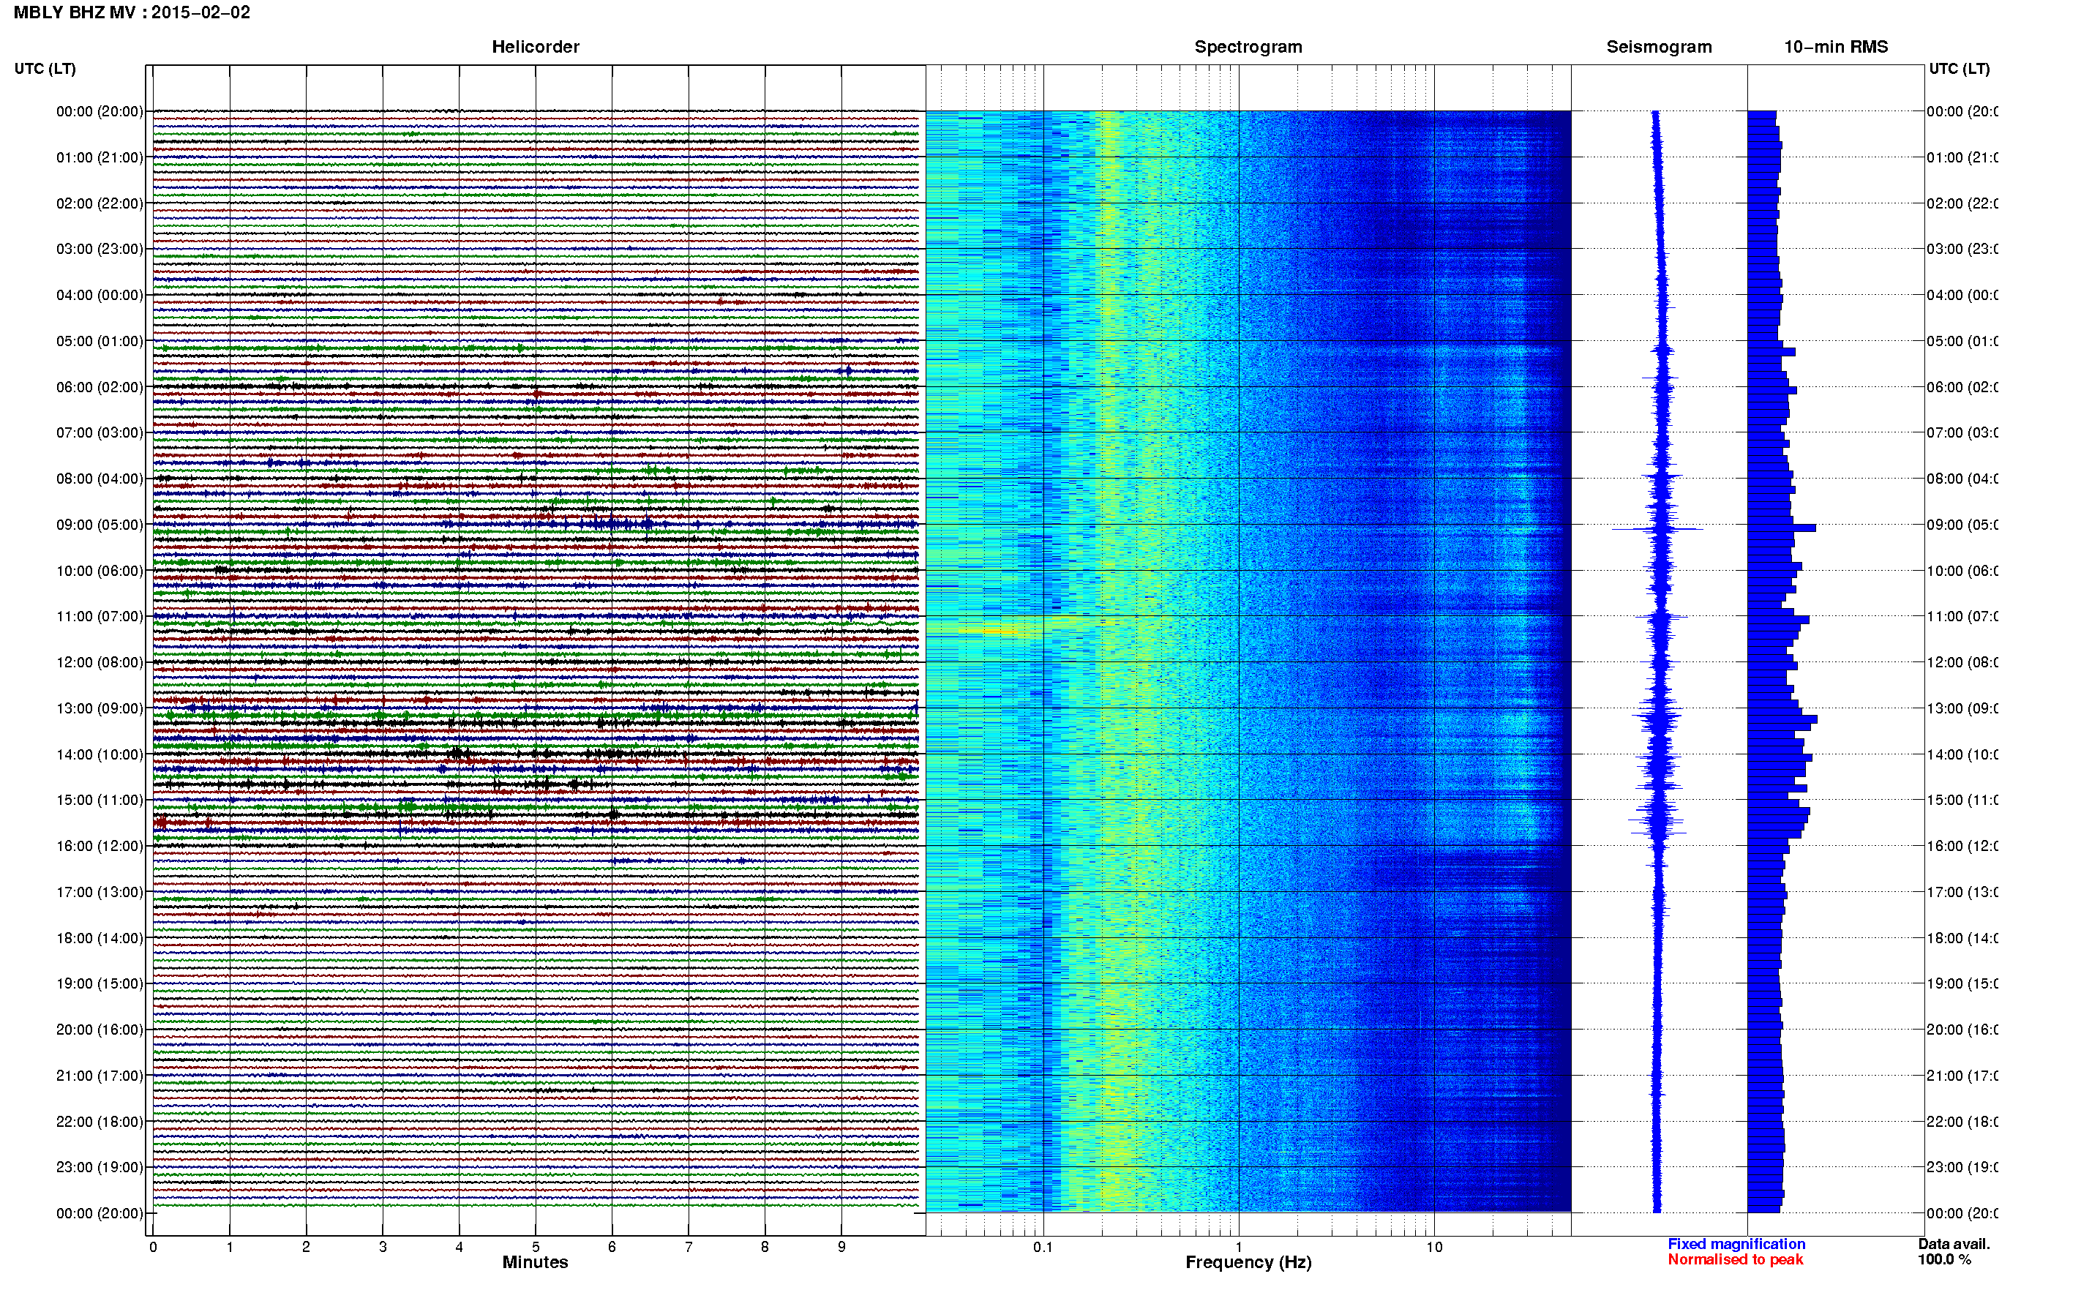Click minute tick label '9' under helicorder
The width and height of the screenshot is (2081, 1301).
841,1247
